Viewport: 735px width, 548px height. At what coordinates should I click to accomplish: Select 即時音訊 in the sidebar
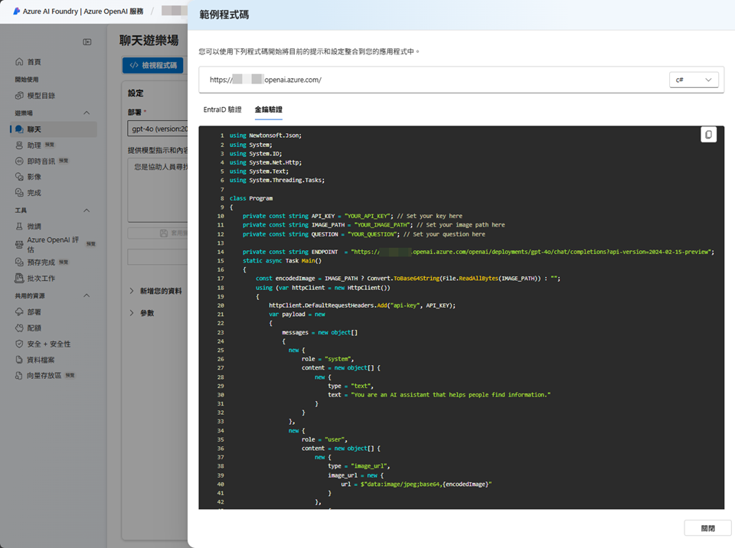pos(41,161)
